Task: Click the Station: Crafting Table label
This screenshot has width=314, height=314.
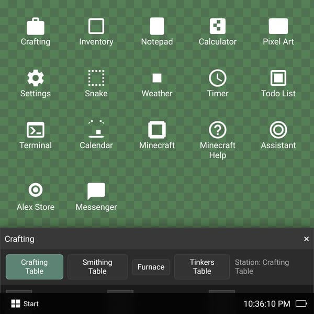Action: (262, 267)
